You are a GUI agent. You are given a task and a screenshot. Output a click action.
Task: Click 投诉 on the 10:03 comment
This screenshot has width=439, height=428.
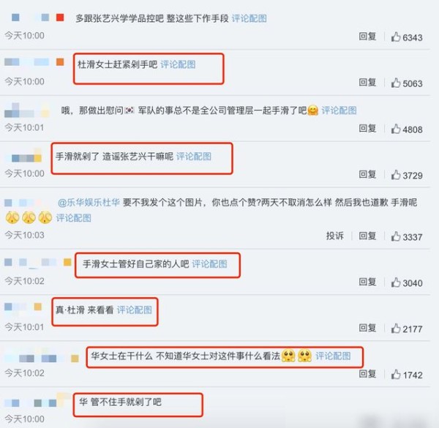point(335,236)
